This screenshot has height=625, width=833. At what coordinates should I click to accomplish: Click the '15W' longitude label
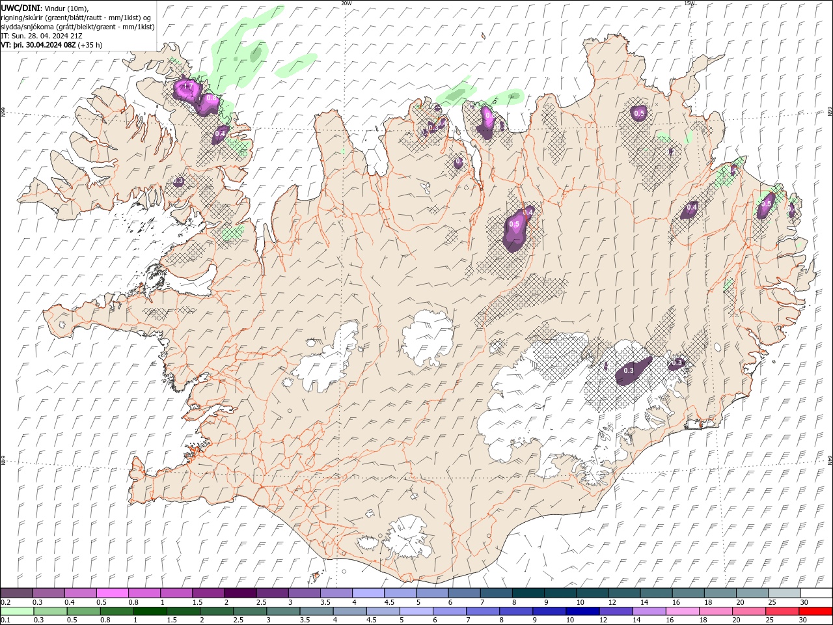coord(689,3)
